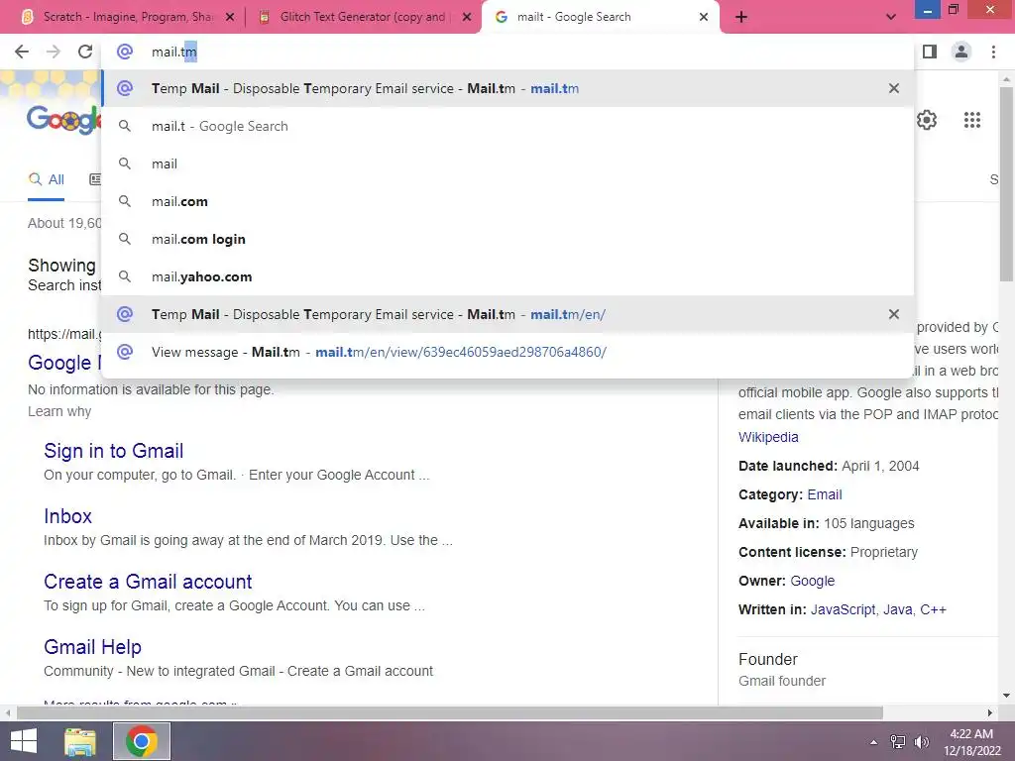Click the horizontal scrollbar right arrow
The height and width of the screenshot is (761, 1015).
tap(990, 712)
